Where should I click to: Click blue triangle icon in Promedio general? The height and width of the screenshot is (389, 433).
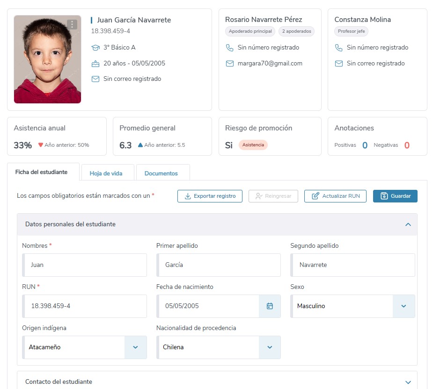pos(140,145)
